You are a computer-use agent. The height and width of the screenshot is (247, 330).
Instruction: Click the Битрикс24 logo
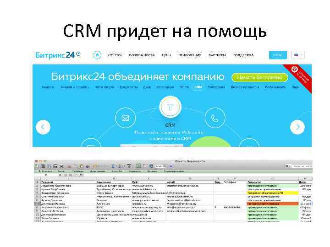click(x=58, y=55)
